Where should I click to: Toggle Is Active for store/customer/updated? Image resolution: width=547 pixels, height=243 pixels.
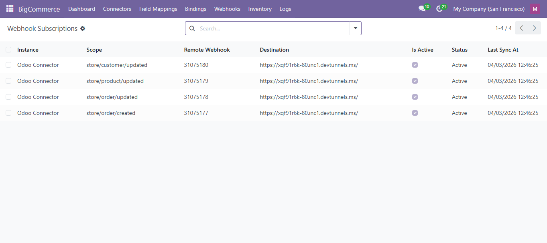coord(415,65)
